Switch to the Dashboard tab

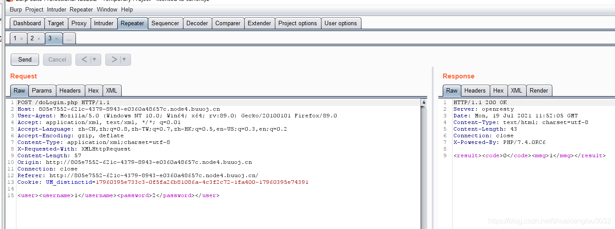[27, 23]
